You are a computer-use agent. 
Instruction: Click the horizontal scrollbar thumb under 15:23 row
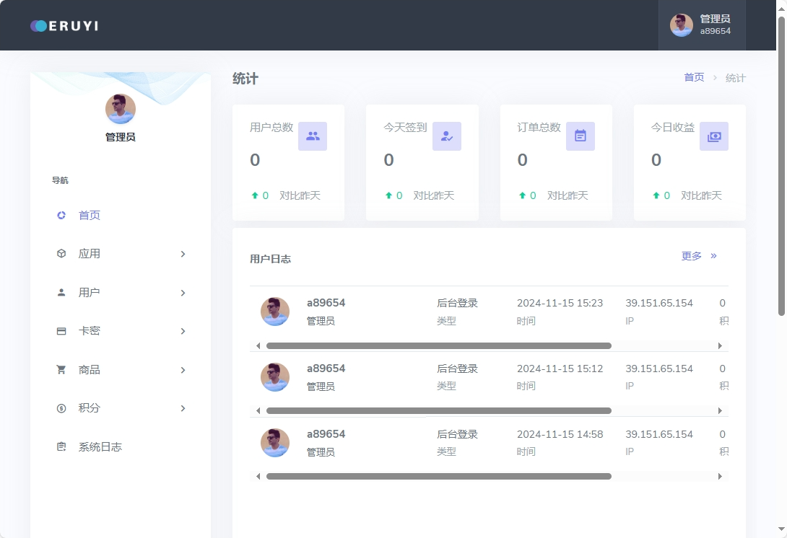pyautogui.click(x=439, y=345)
